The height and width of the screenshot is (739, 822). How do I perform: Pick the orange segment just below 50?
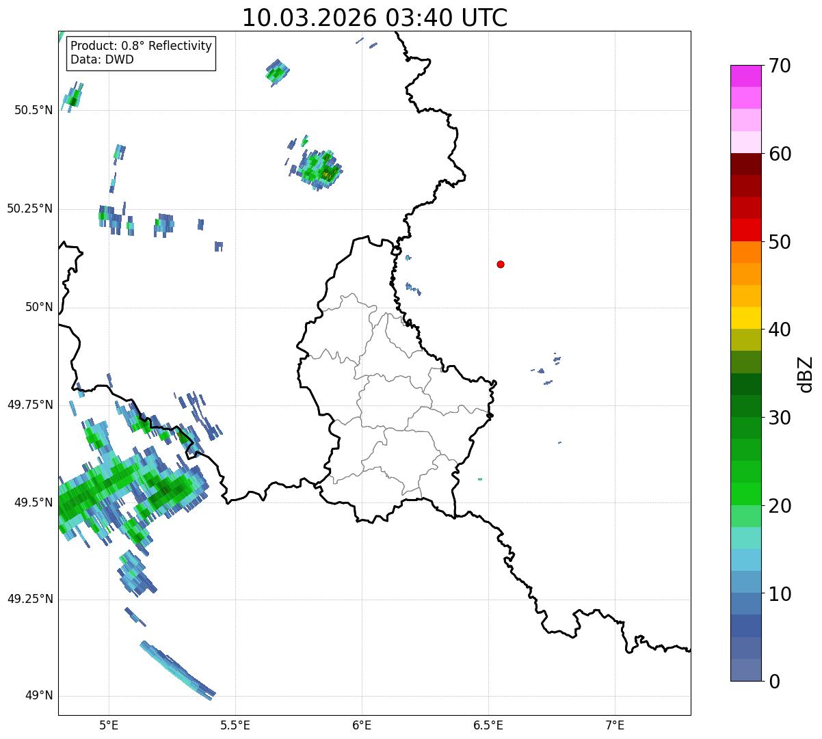746,252
